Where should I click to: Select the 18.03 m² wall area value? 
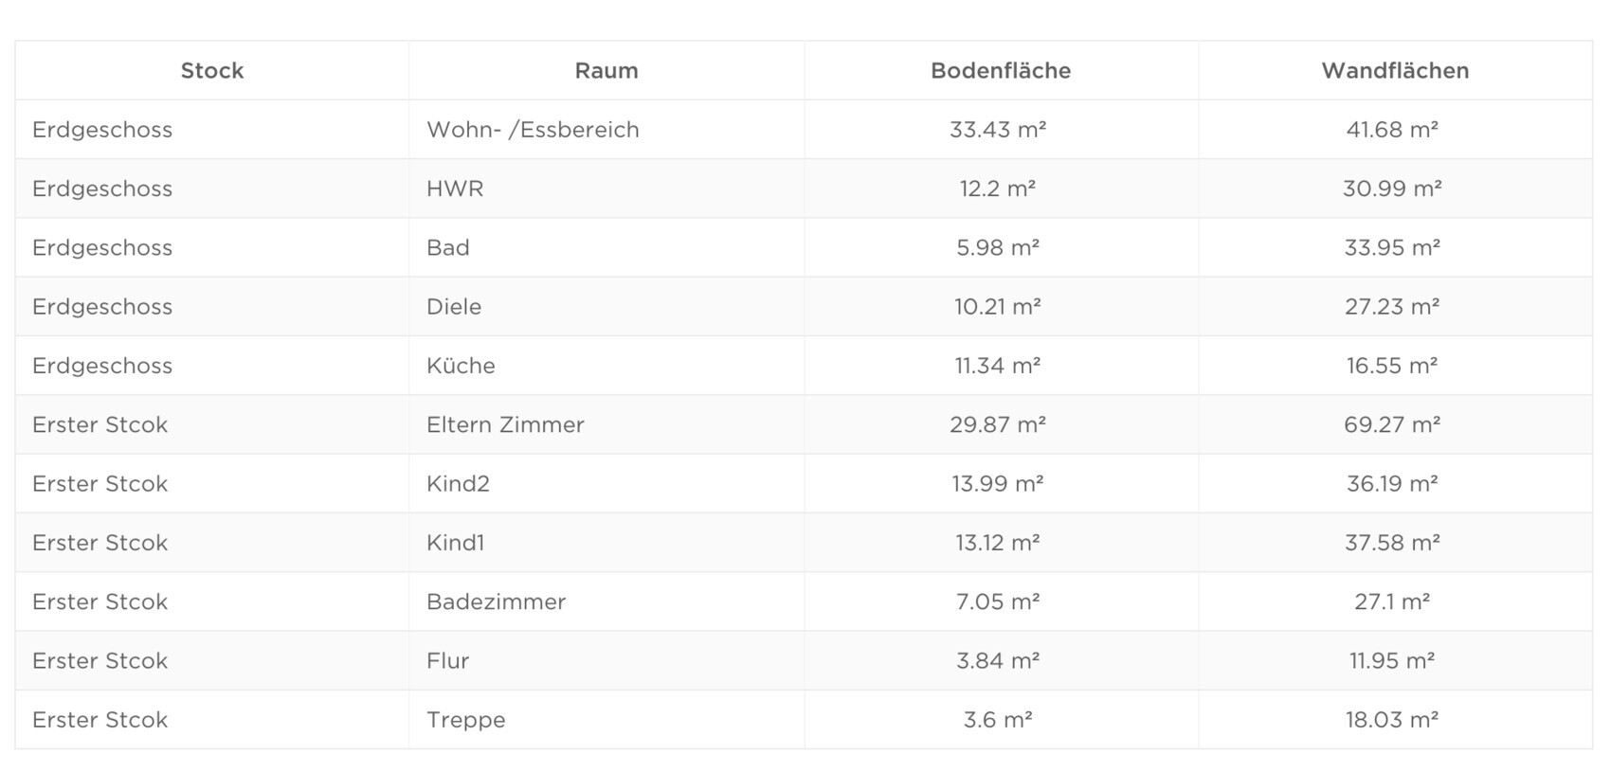pyautogui.click(x=1392, y=720)
